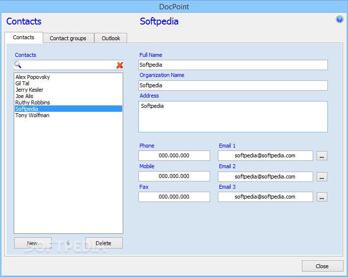Screen dimensions: 348x277
Task: Open the Contact groups tab
Action: (68, 38)
